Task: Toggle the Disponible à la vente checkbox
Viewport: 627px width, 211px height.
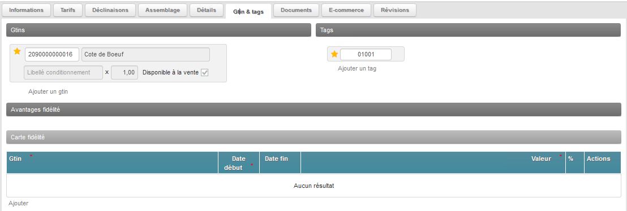Action: coord(204,73)
